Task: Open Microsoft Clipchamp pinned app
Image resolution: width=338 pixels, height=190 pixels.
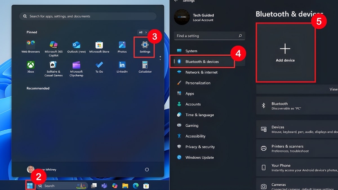Action: click(76, 69)
